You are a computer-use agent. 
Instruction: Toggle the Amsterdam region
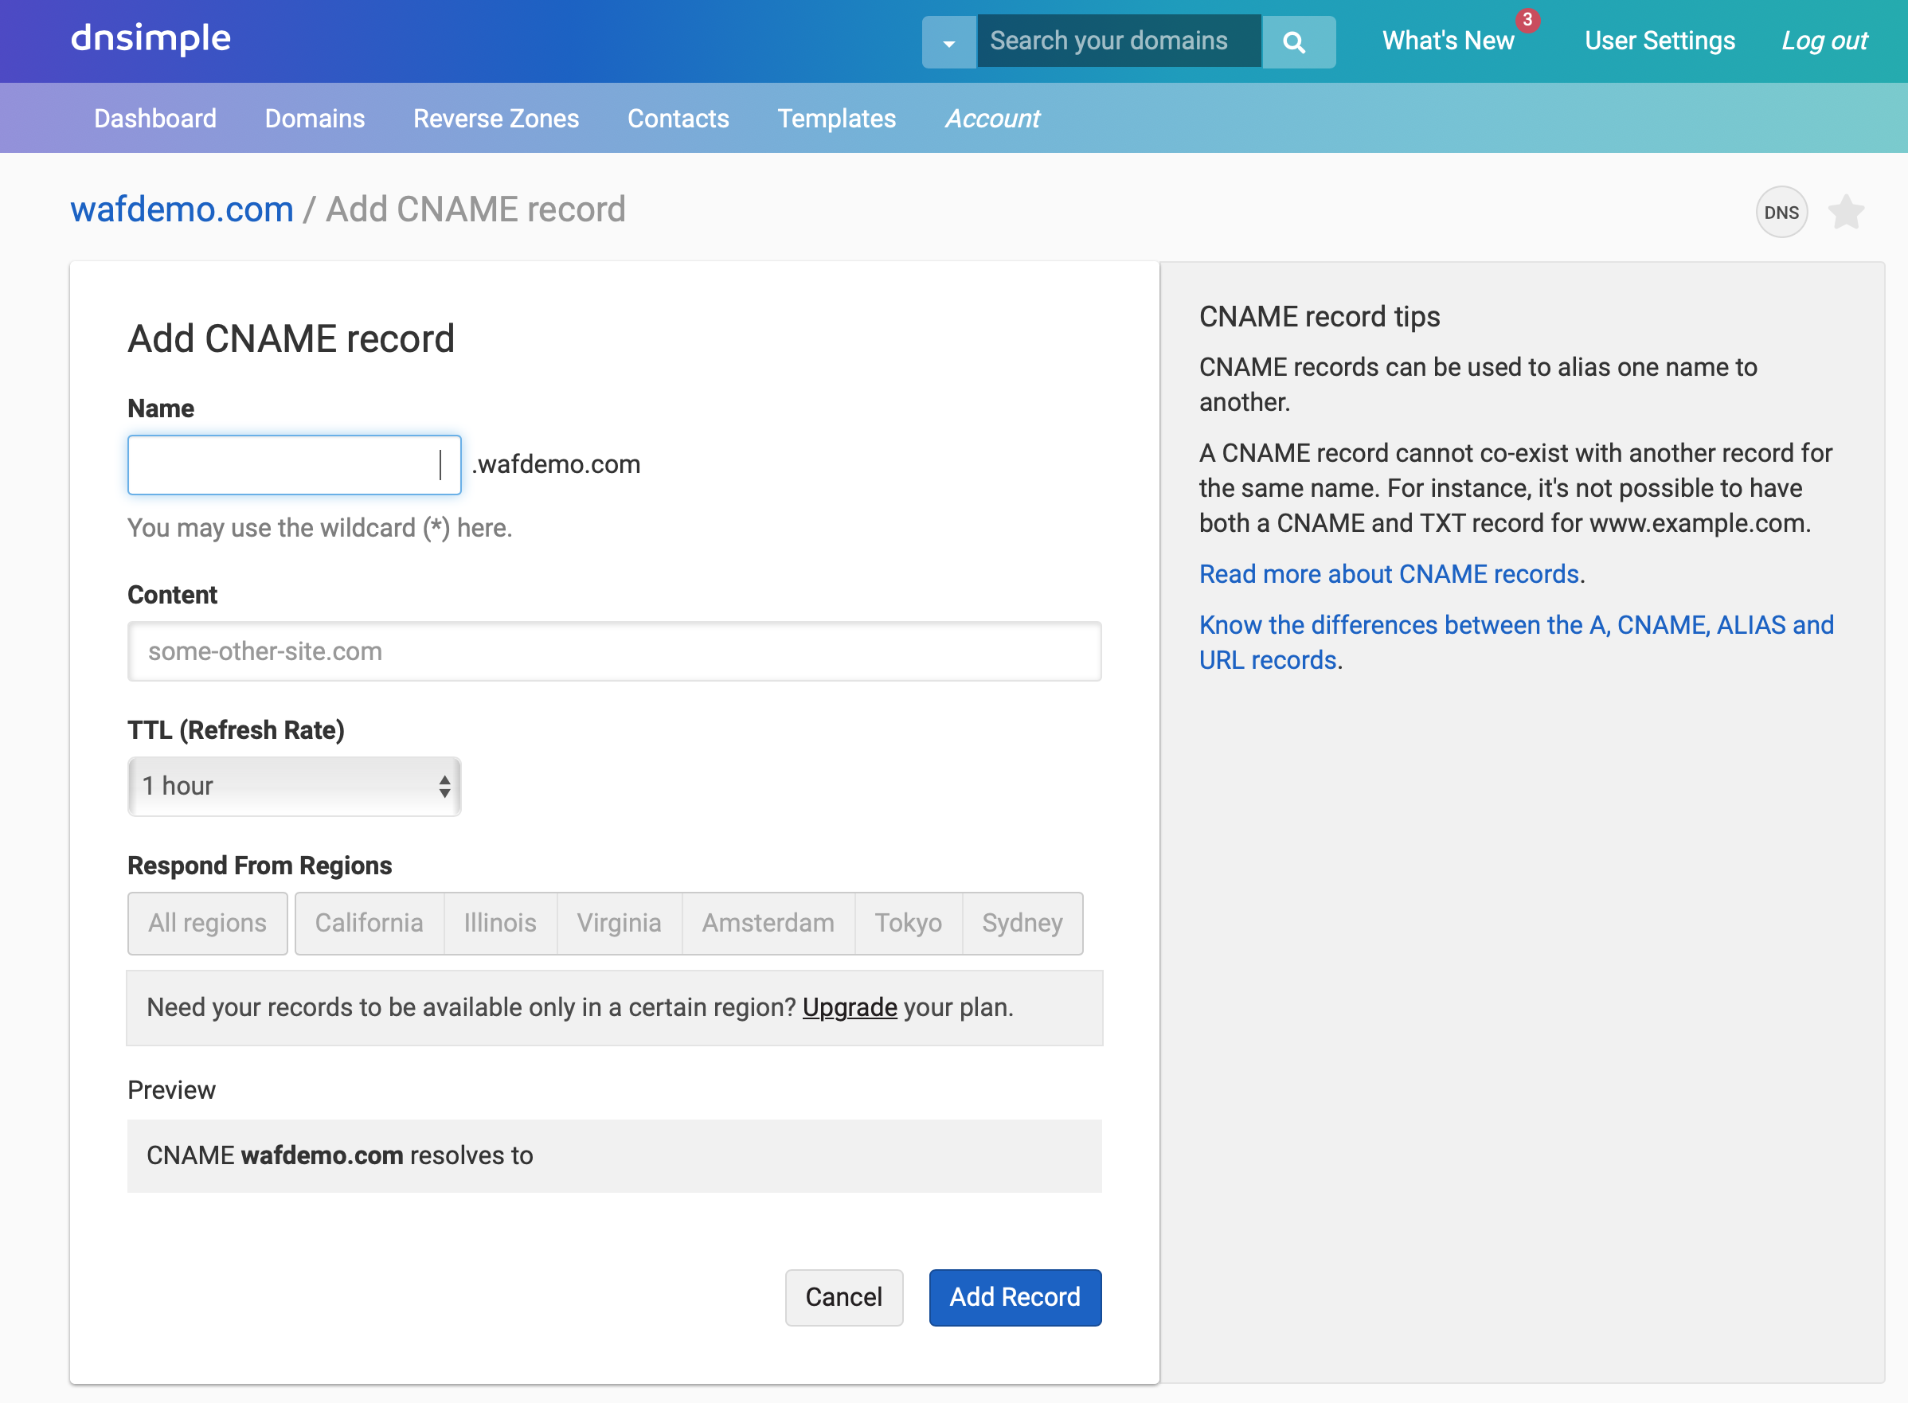click(x=768, y=922)
